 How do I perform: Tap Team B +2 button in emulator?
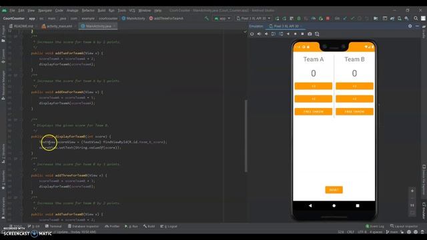click(354, 99)
